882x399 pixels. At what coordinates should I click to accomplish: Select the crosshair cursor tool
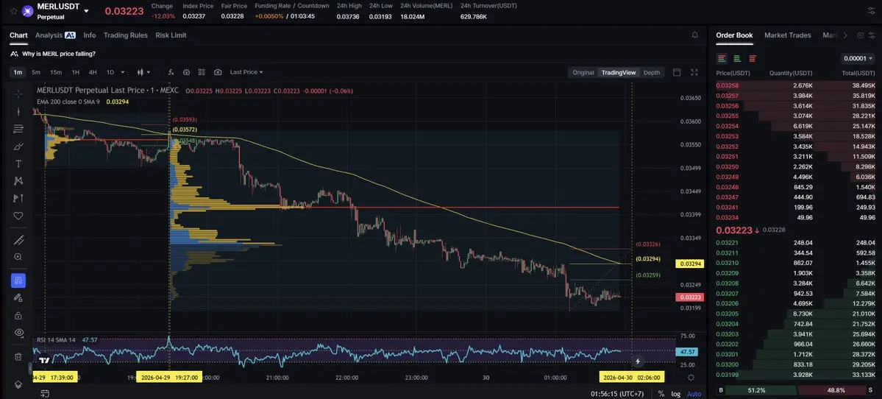pos(18,93)
